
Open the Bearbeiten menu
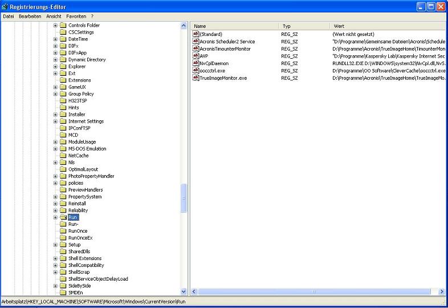[30, 17]
